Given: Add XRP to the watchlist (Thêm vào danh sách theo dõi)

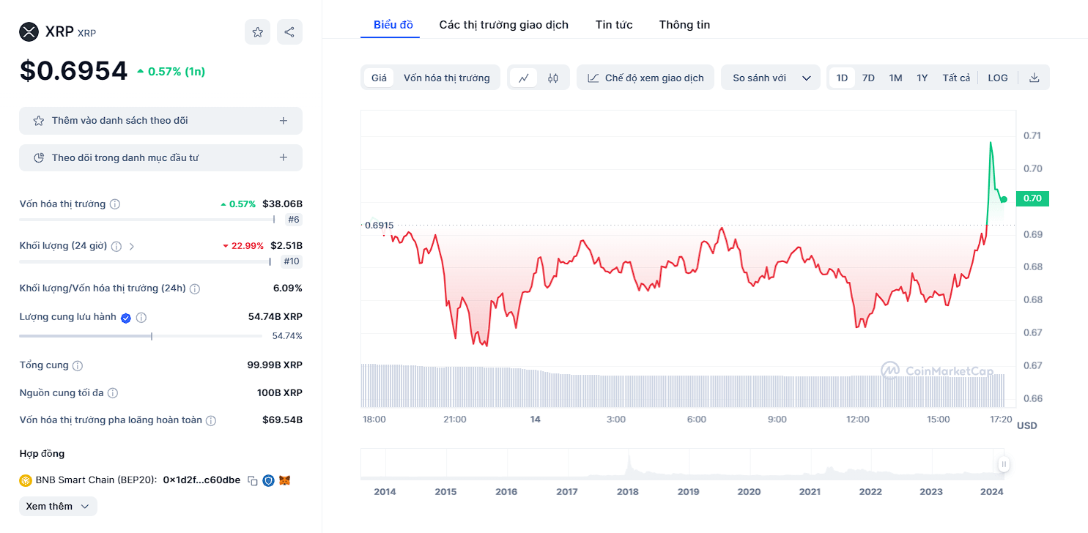Looking at the screenshot, I should 160,121.
